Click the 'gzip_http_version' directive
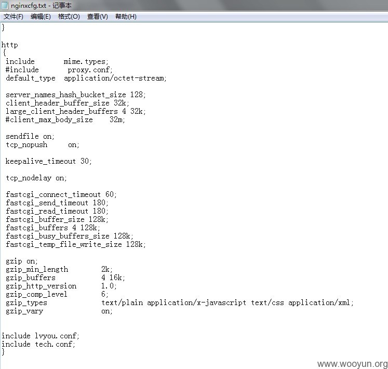 pyautogui.click(x=41, y=286)
